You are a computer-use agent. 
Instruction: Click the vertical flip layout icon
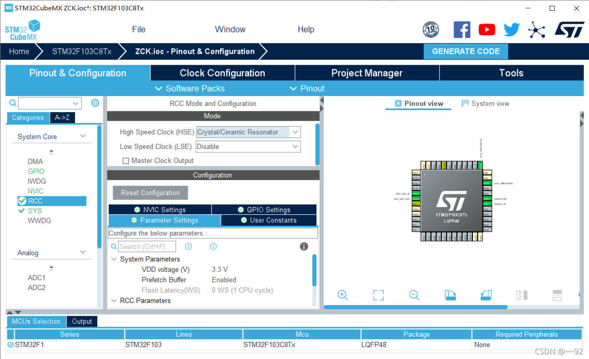pos(522,295)
